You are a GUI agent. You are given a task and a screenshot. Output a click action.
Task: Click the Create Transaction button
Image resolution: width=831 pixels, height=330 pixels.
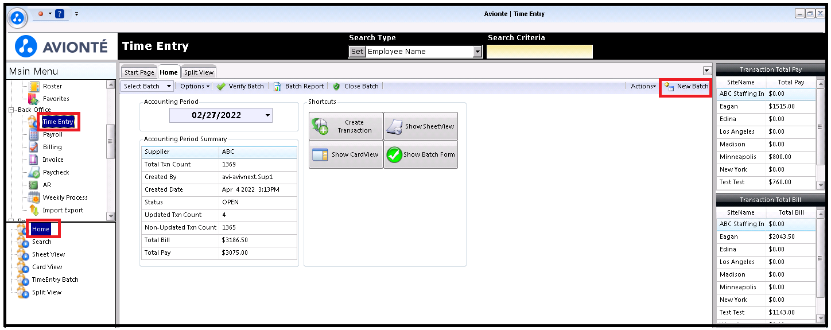pyautogui.click(x=346, y=126)
